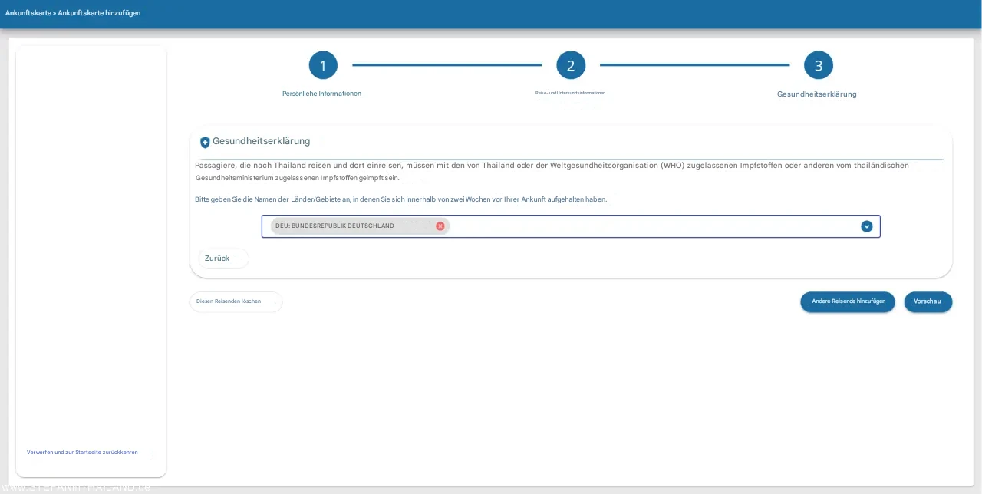Image resolution: width=982 pixels, height=494 pixels.
Task: Click the DEU: Bundesrepublik Deutschland chip text
Action: (334, 226)
